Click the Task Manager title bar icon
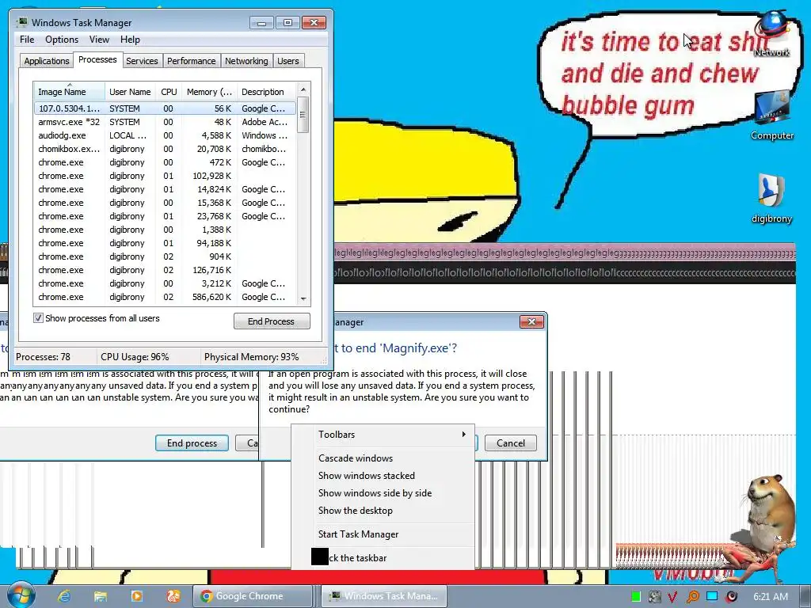Screen dimensions: 811x608 [x=22, y=22]
